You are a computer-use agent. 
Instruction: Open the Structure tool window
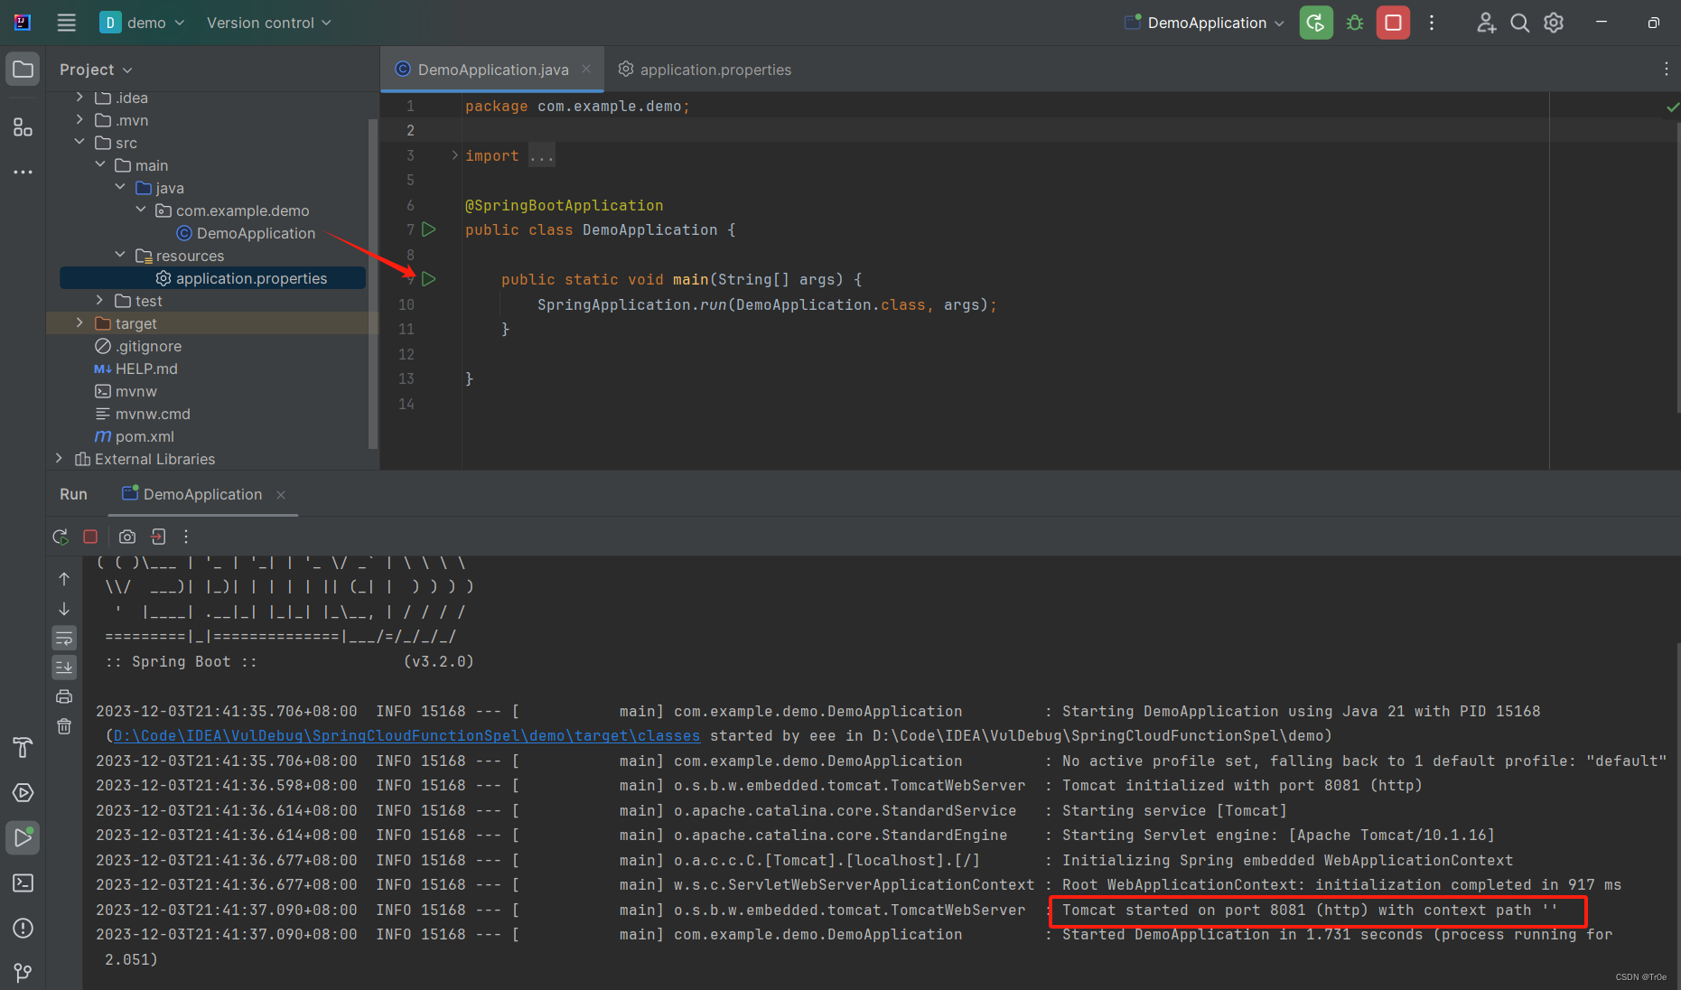pos(23,127)
